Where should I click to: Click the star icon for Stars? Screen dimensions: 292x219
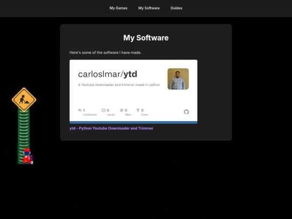pos(122,110)
